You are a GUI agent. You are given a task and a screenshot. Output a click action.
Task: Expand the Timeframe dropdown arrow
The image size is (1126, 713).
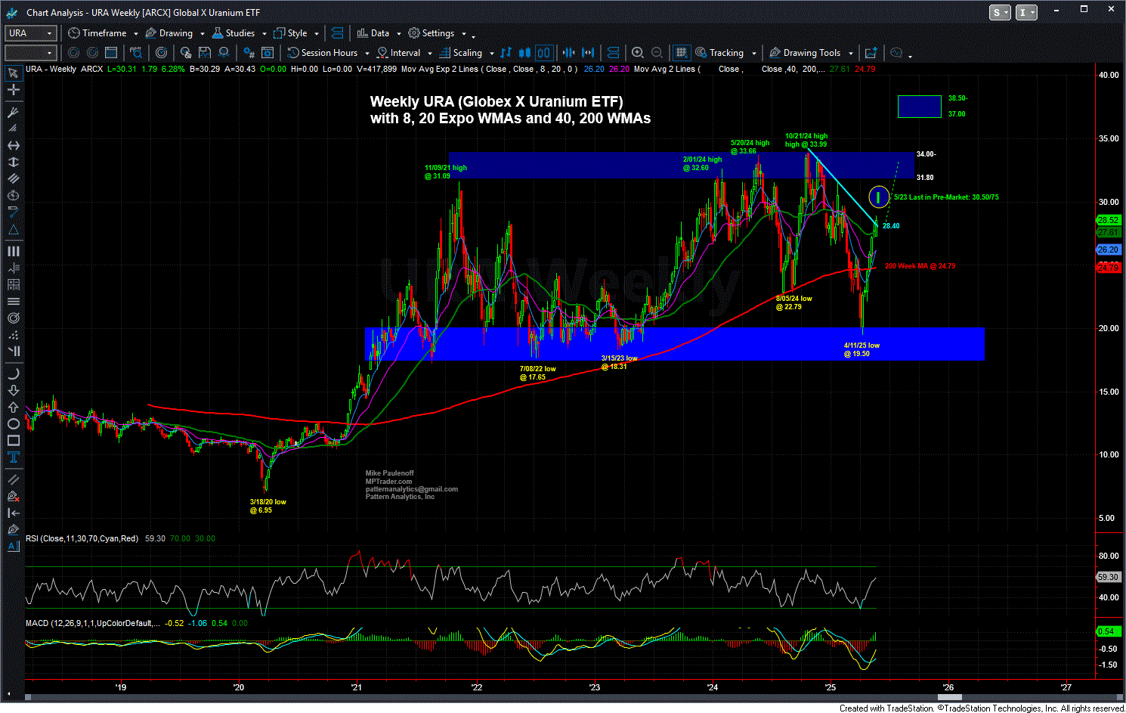tap(135, 34)
